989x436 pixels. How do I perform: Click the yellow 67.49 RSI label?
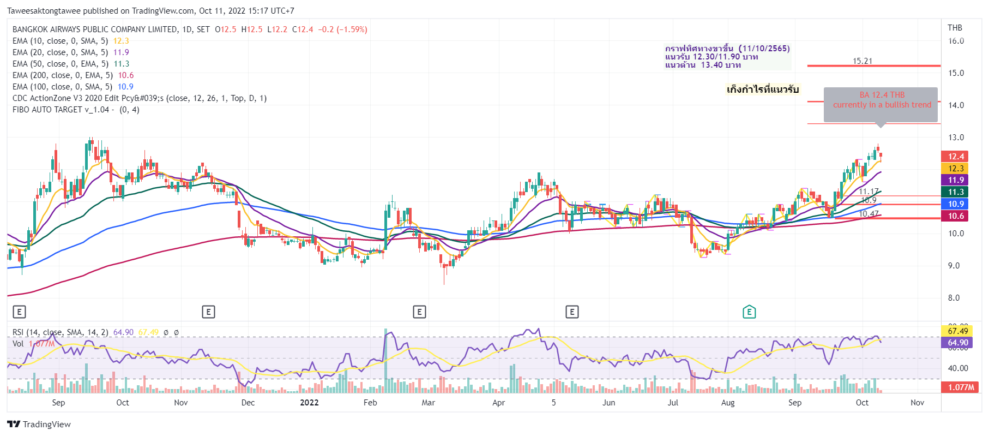(957, 331)
